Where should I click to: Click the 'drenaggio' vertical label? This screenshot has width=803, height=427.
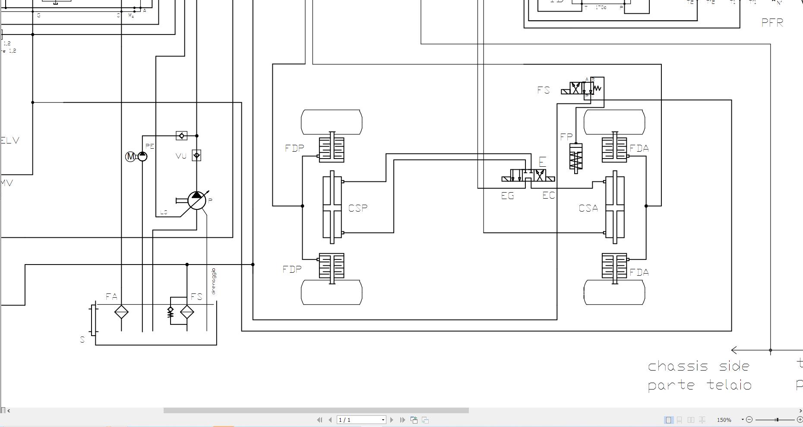point(213,282)
